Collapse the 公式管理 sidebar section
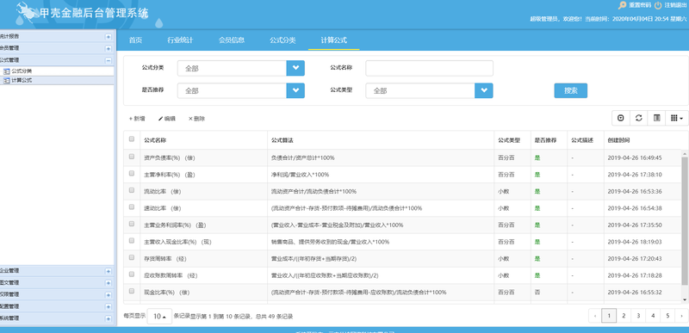The width and height of the screenshot is (689, 333). pos(109,60)
